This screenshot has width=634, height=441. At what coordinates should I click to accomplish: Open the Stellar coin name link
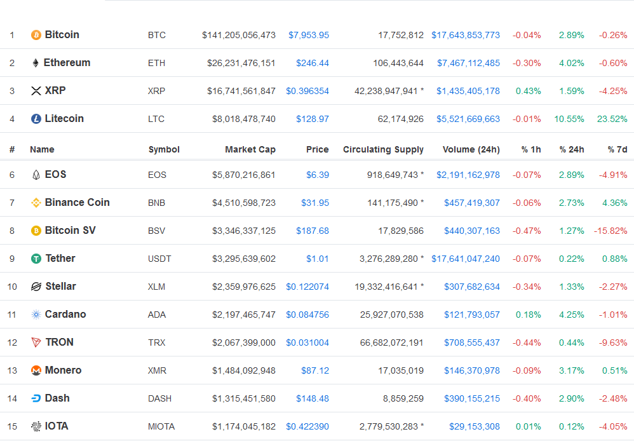(60, 287)
